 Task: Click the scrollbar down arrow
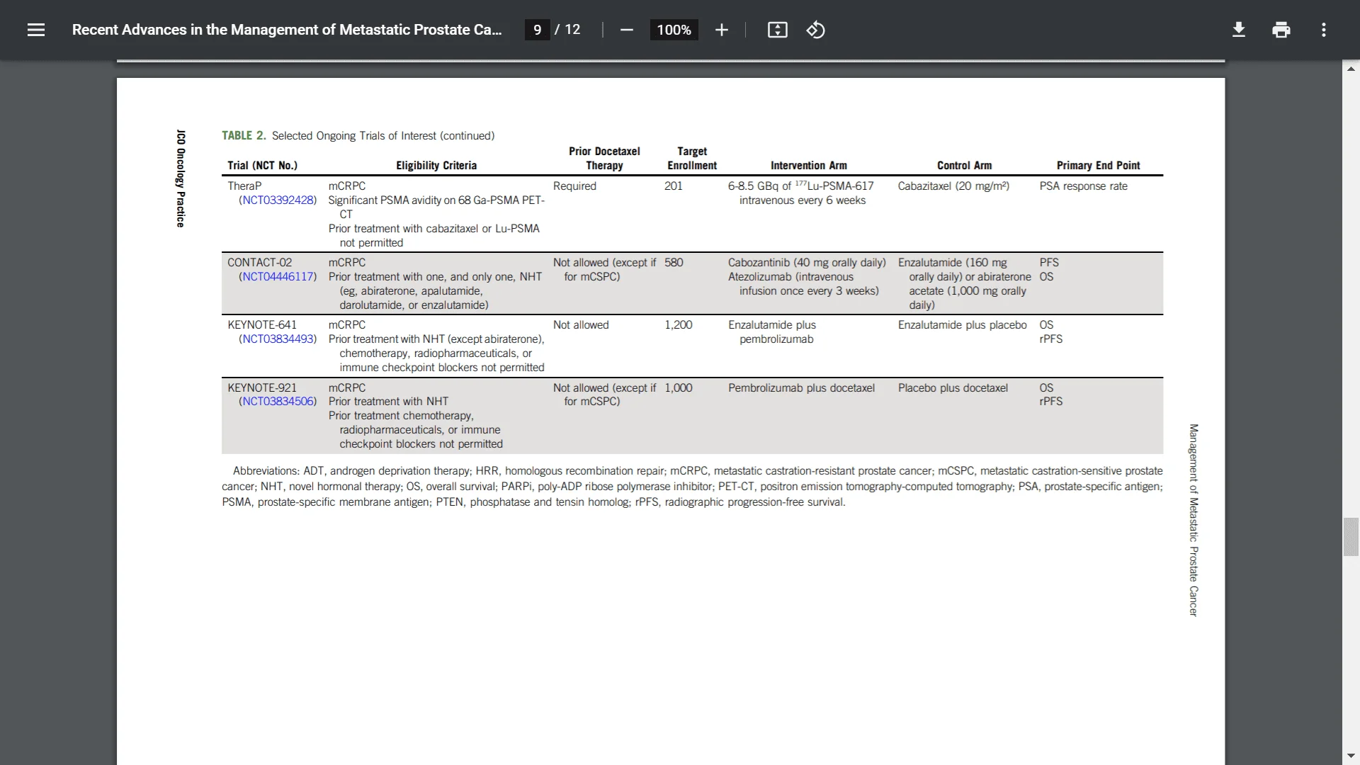tap(1351, 756)
